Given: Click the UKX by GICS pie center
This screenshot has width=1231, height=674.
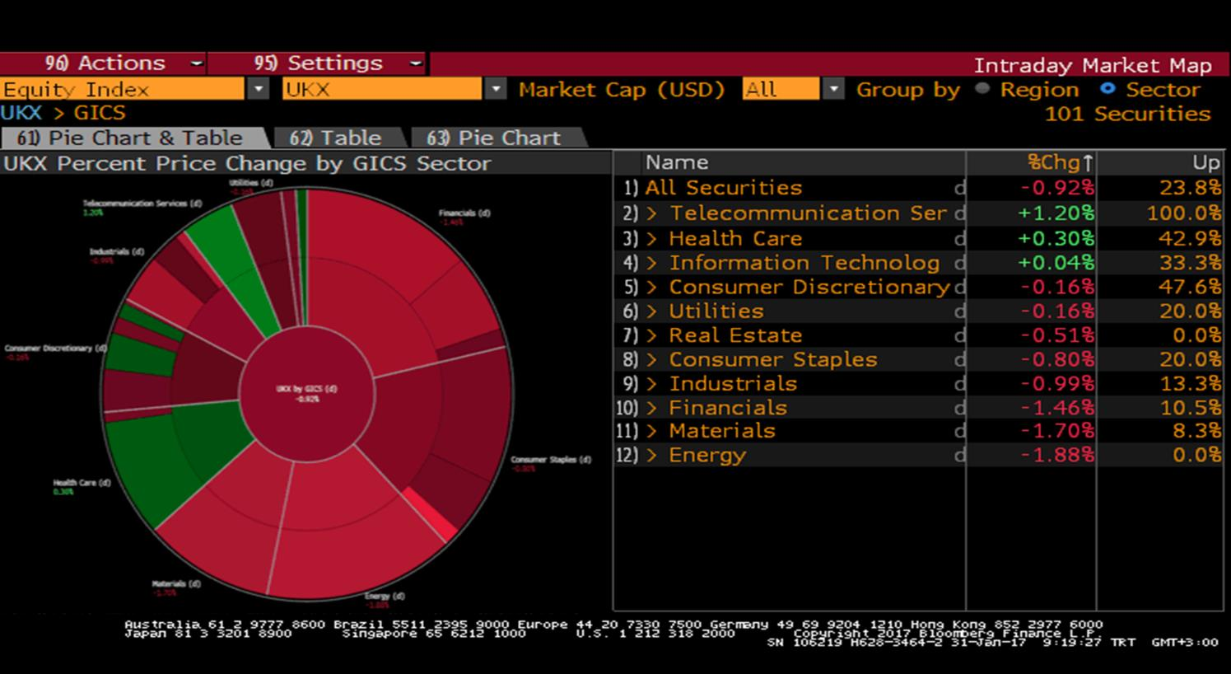Looking at the screenshot, I should 307,393.
